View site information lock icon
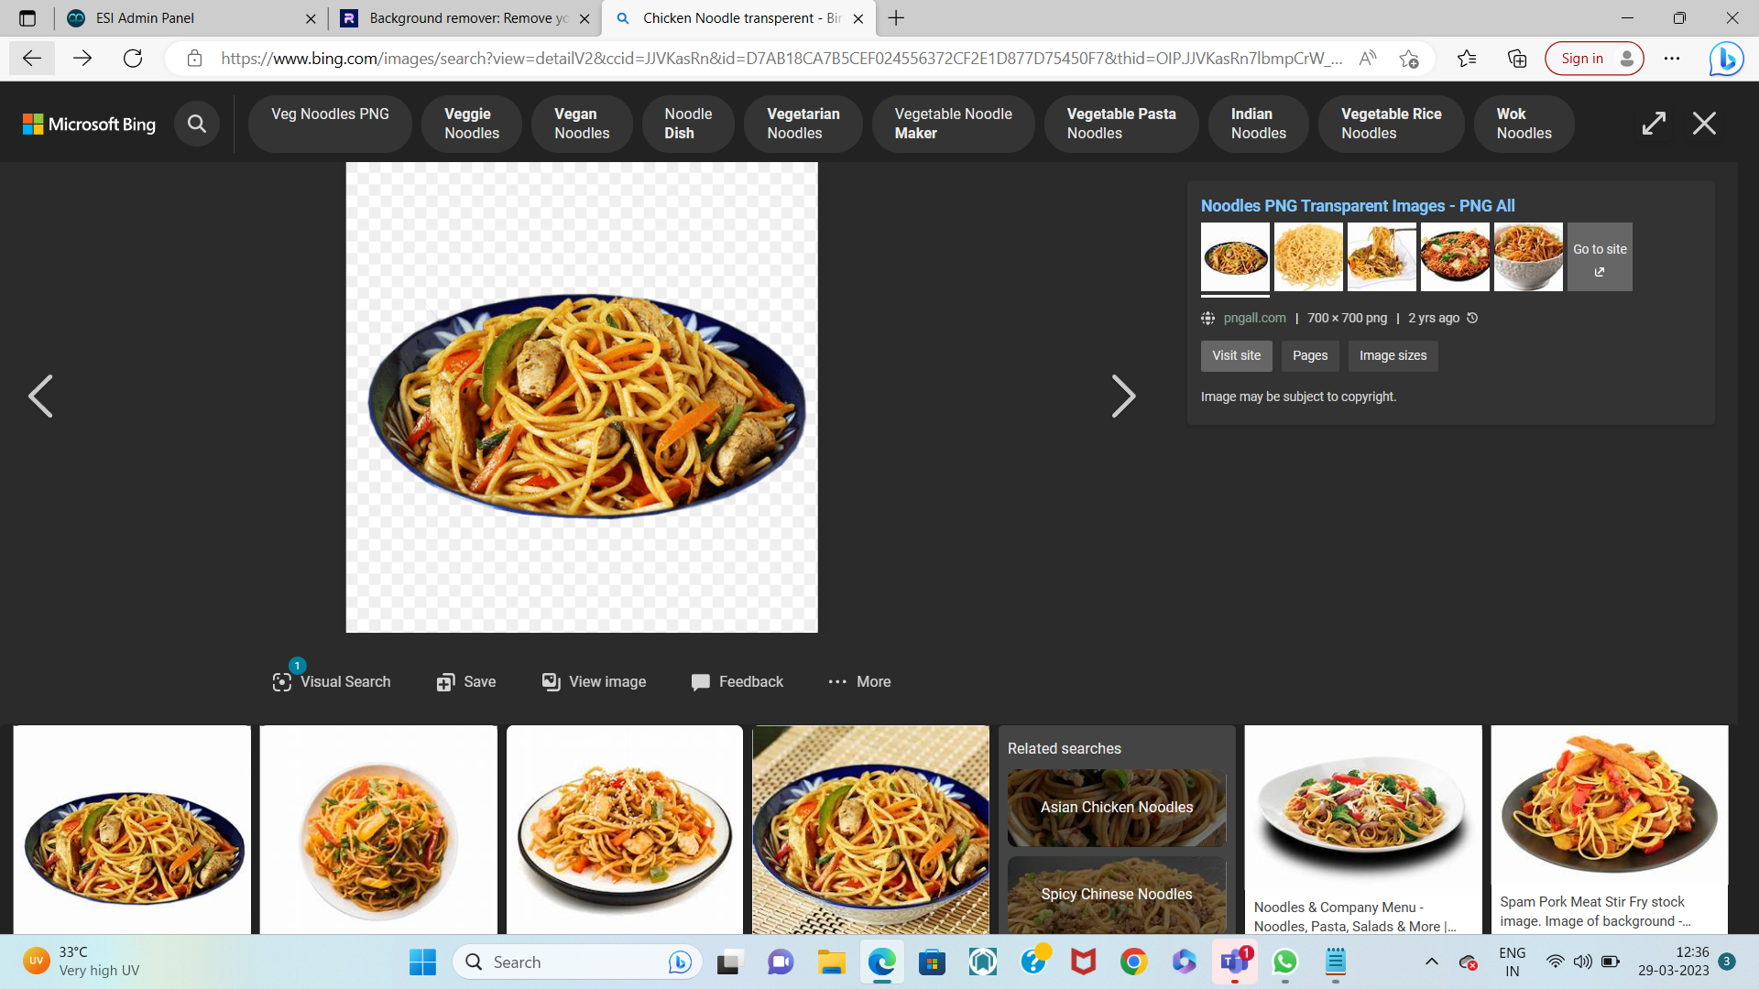 (194, 59)
